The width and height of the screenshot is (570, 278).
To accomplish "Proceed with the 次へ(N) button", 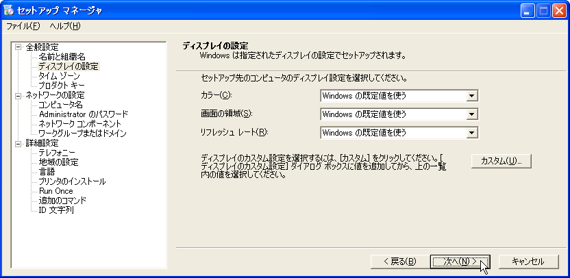I will point(460,262).
